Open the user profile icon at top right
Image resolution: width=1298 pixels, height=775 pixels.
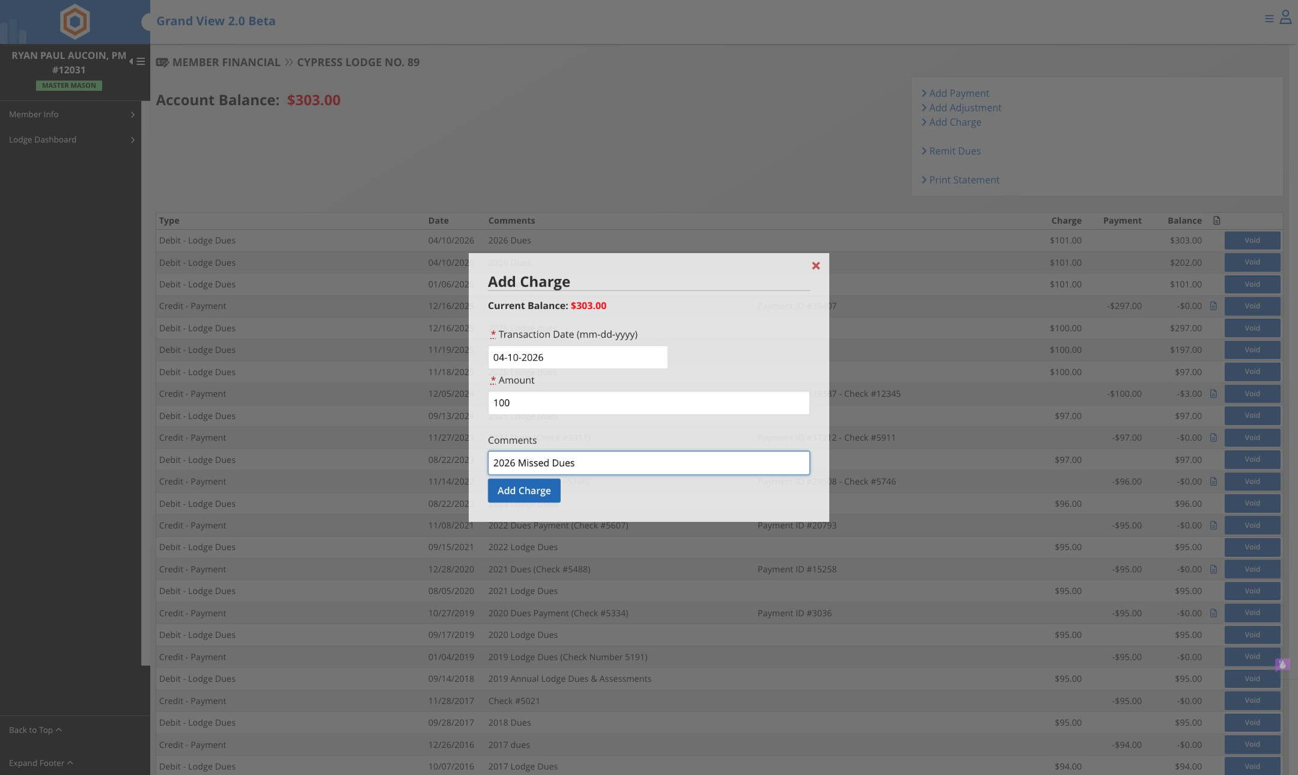point(1285,17)
